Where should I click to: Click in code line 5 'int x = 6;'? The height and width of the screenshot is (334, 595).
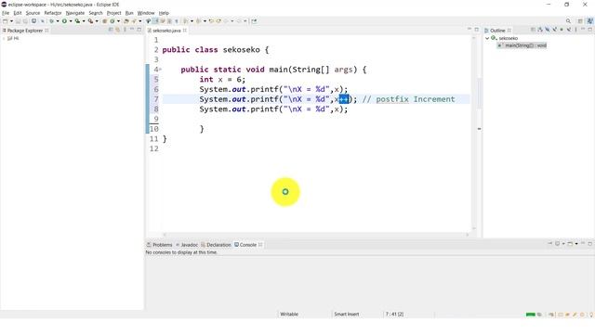click(222, 80)
